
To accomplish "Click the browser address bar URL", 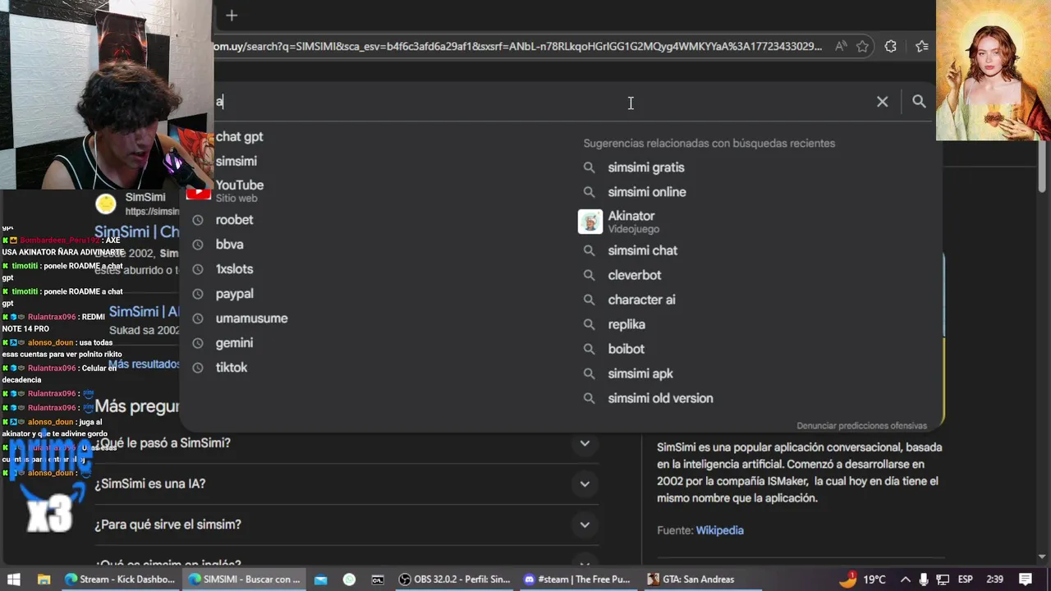I will coord(517,47).
